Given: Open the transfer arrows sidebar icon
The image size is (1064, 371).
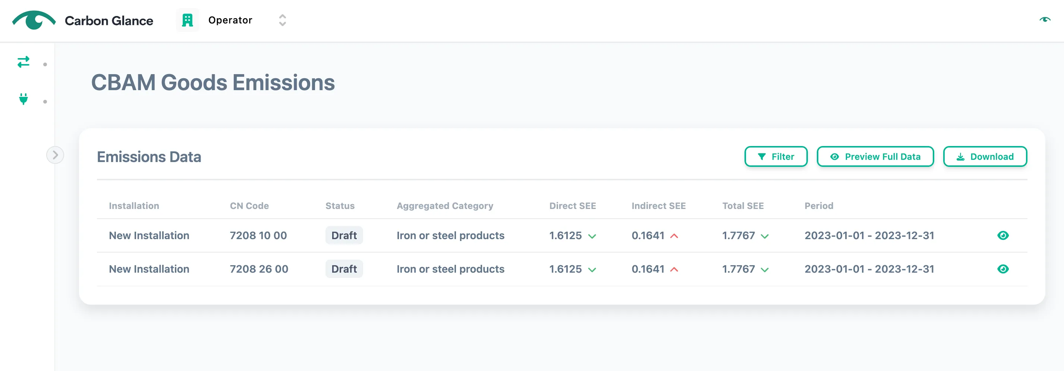Looking at the screenshot, I should point(23,62).
